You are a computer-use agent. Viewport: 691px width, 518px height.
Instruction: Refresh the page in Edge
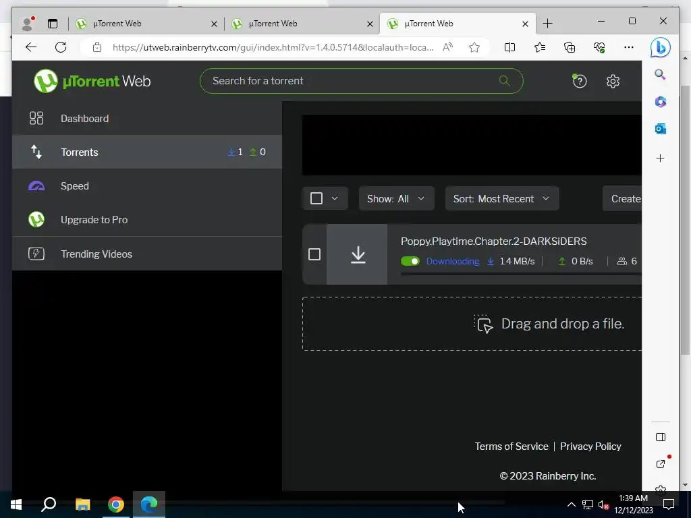[x=61, y=47]
